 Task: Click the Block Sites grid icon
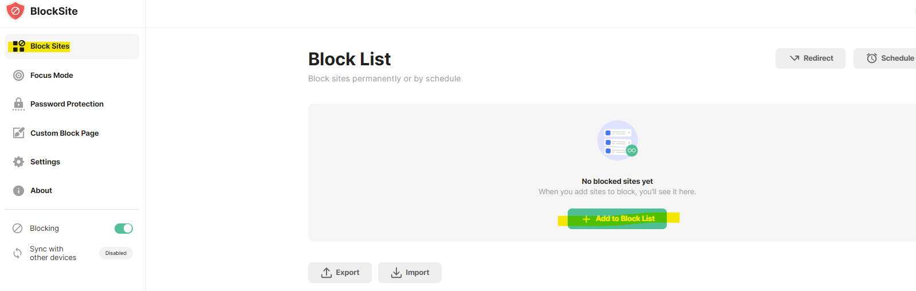pyautogui.click(x=19, y=46)
